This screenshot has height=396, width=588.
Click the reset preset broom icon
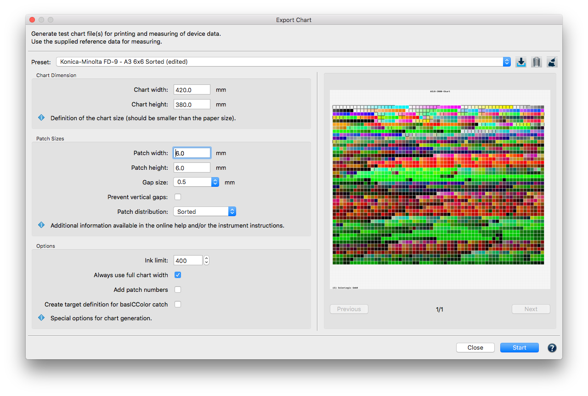[552, 62]
